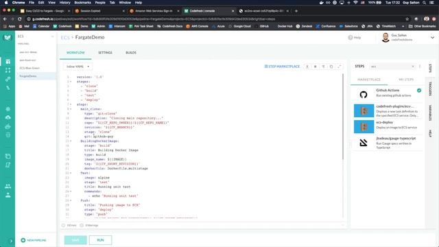Toggle the errors indicator below editor
This screenshot has width=439, height=247.
tap(69, 225)
